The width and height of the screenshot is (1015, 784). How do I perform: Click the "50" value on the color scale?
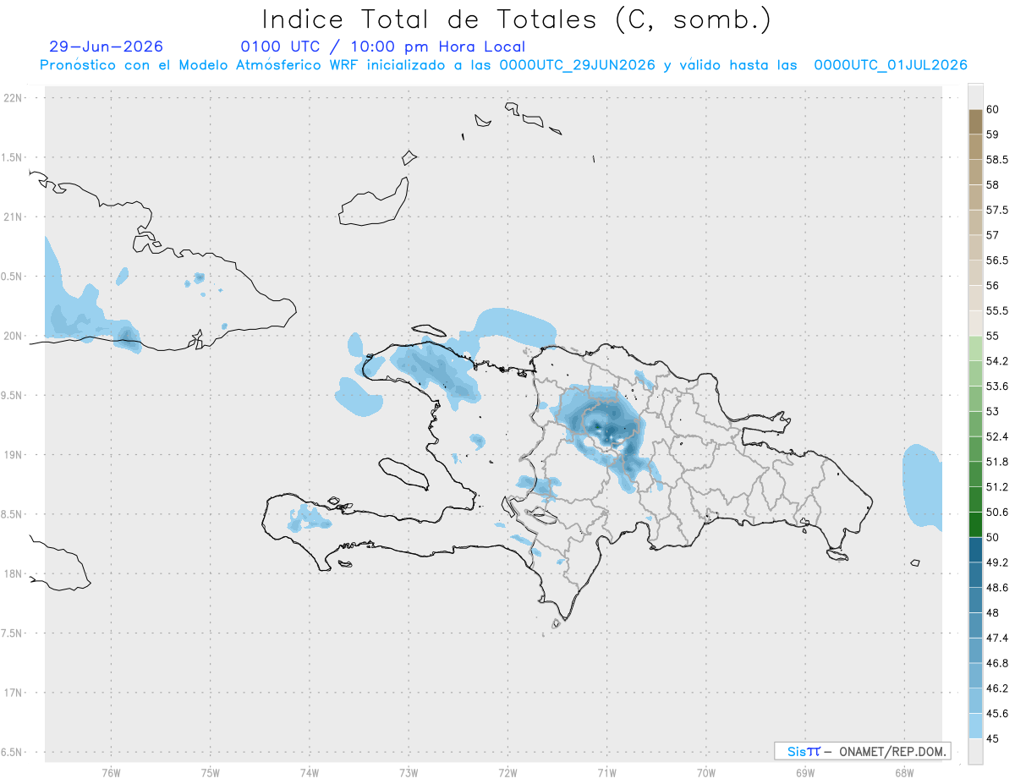coord(993,537)
